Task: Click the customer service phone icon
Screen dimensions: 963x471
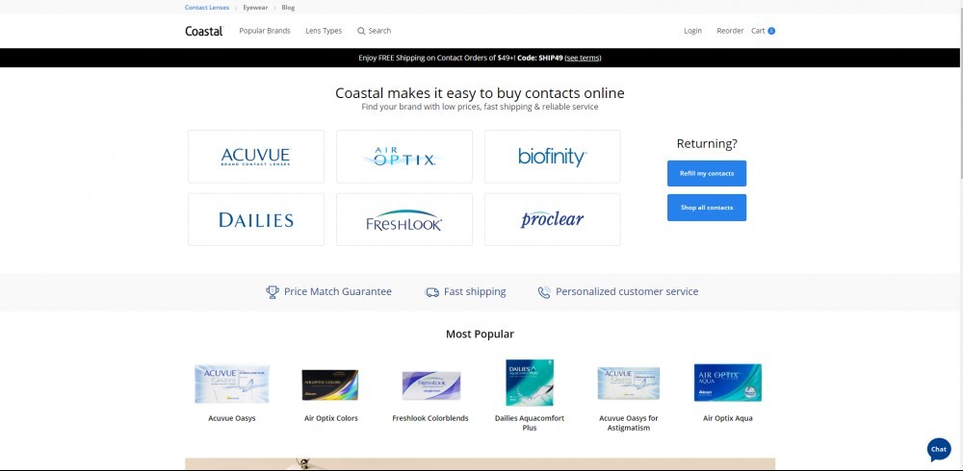Action: click(544, 292)
